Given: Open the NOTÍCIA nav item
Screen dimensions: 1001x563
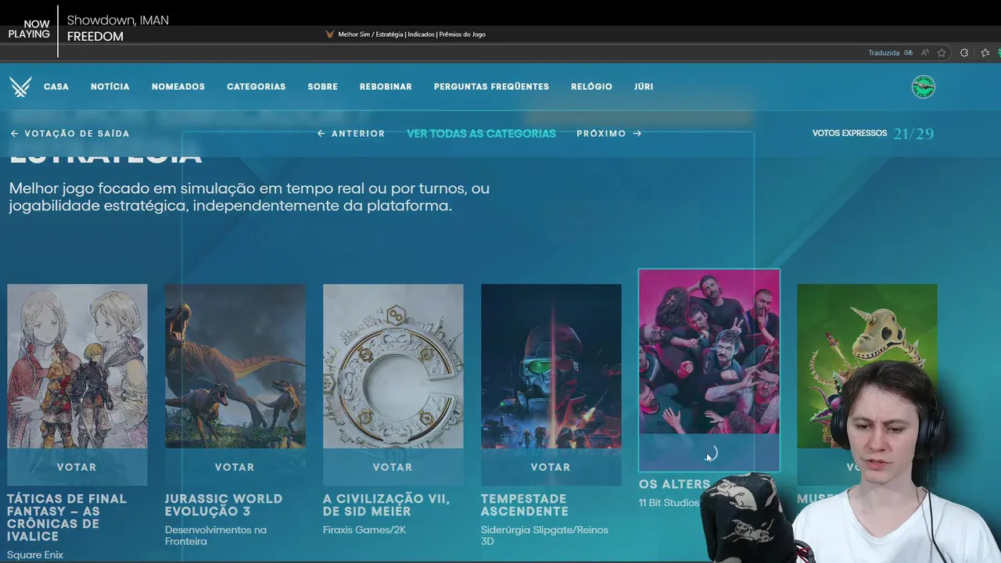Looking at the screenshot, I should click(110, 87).
